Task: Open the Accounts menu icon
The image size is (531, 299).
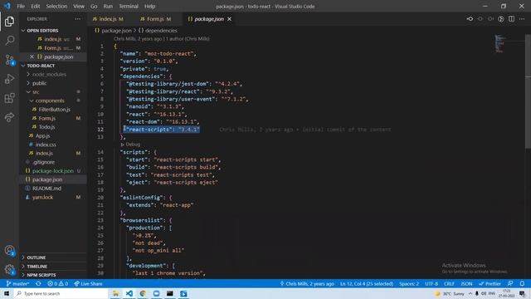Action: click(x=9, y=251)
